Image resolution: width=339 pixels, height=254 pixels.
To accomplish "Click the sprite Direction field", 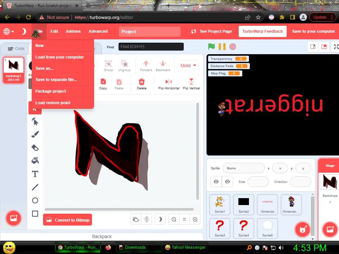I will click(x=300, y=182).
